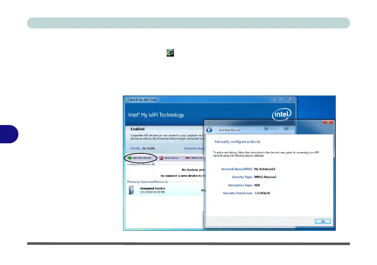
Task: Click the Security Passphrase value 12345678
Action: 262,193
